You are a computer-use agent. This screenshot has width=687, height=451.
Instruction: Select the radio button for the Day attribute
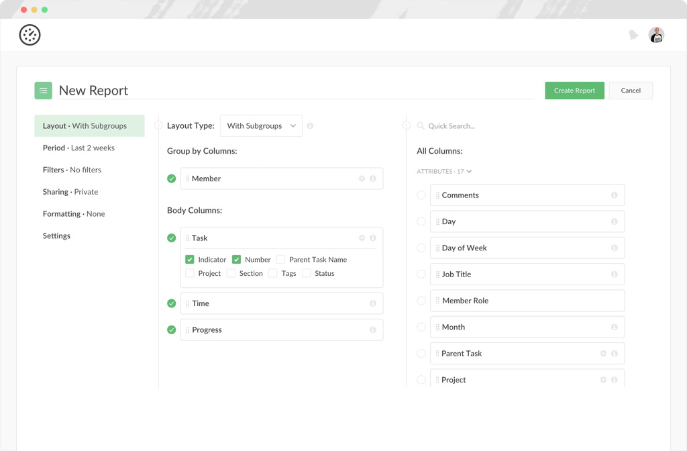(x=421, y=221)
